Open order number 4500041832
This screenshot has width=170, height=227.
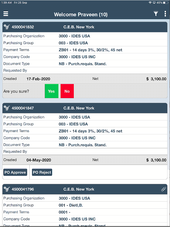23,27
